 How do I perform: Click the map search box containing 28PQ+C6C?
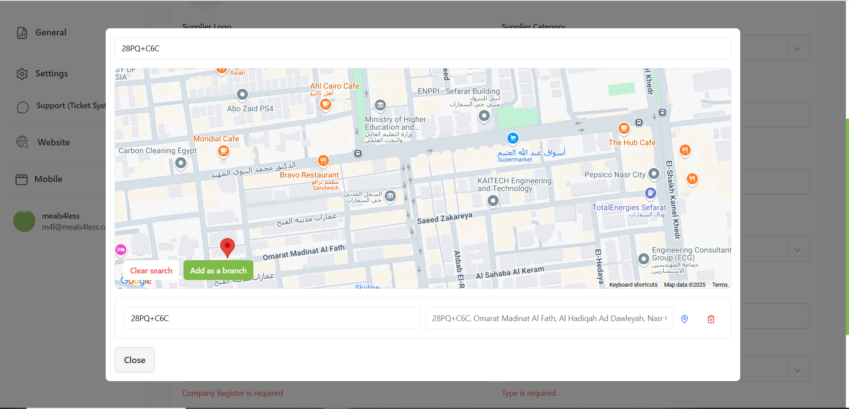[x=423, y=48]
